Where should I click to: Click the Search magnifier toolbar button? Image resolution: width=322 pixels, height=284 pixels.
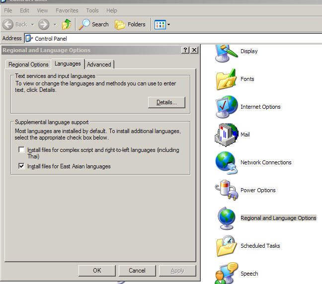pos(93,24)
